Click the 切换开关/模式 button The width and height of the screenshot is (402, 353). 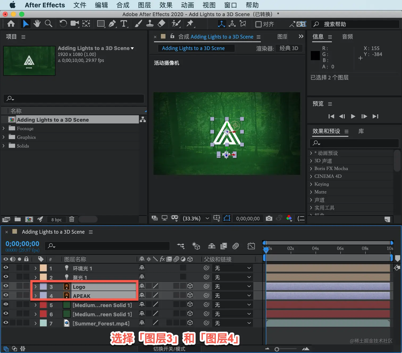pyautogui.click(x=169, y=349)
